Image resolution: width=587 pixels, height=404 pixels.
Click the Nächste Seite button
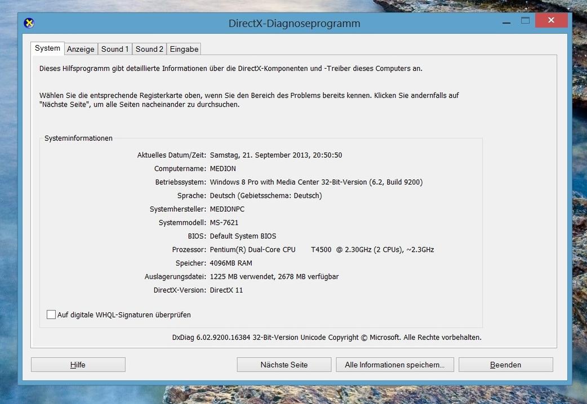pos(284,365)
